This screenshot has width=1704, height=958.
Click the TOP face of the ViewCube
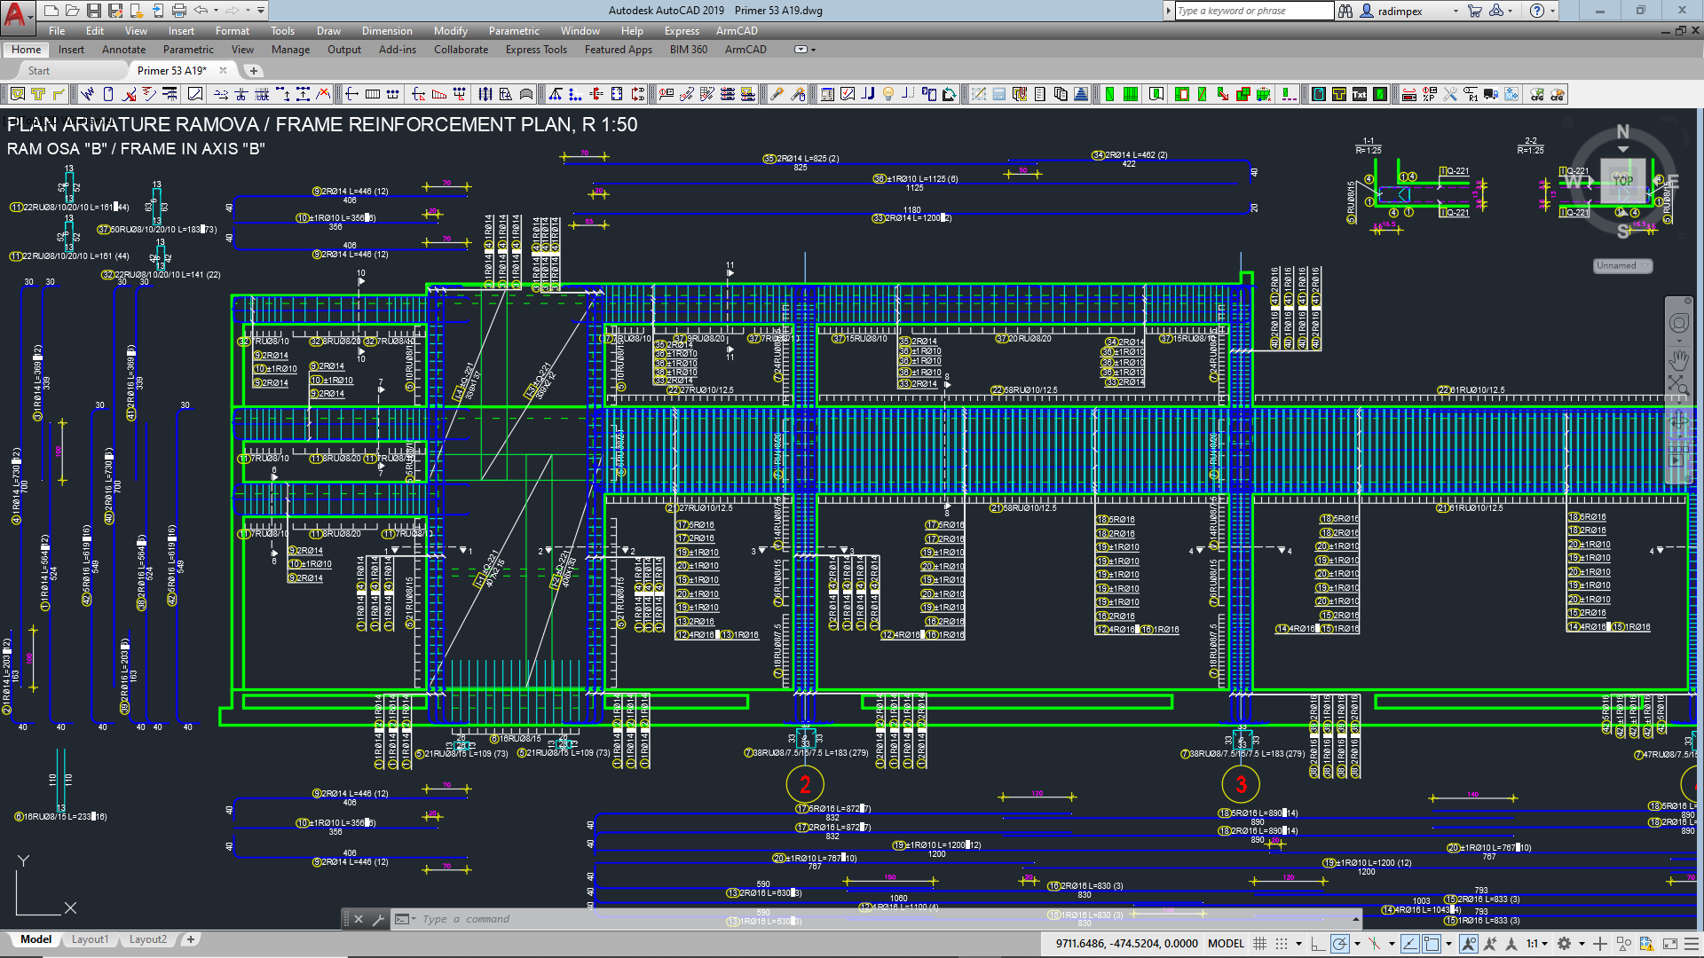(x=1623, y=181)
